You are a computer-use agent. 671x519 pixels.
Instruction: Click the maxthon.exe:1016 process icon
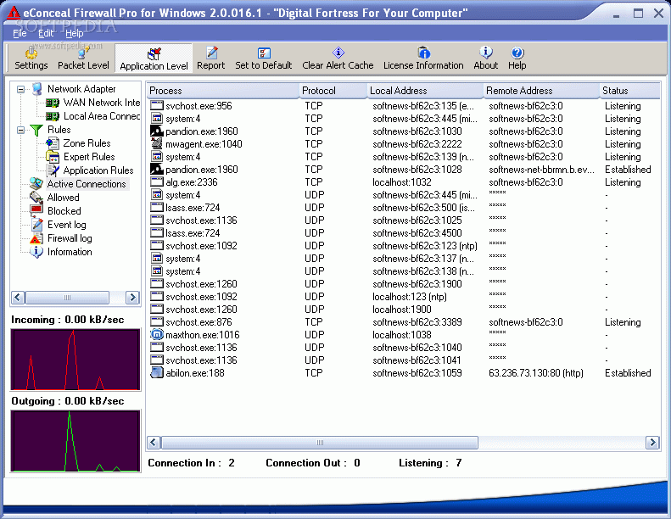click(157, 335)
